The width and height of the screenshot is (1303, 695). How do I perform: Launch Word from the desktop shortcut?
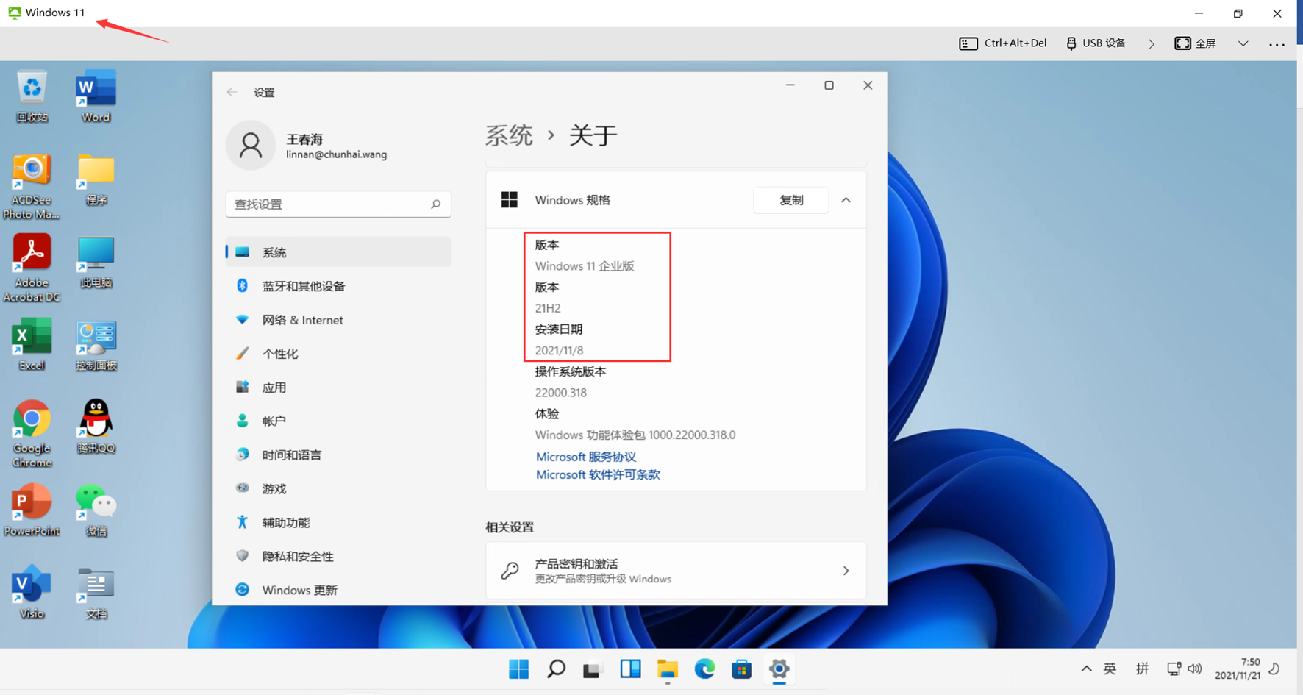pos(96,96)
